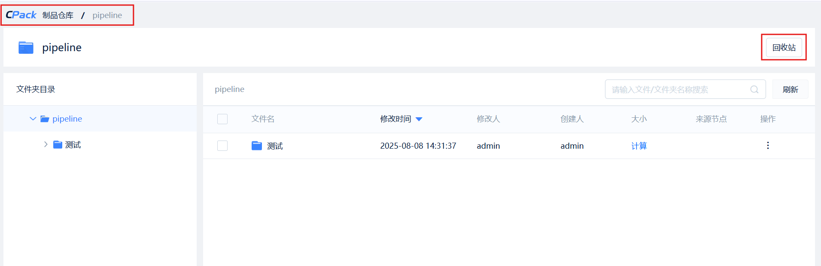
Task: Check the box for the 测试 row
Action: coord(222,146)
